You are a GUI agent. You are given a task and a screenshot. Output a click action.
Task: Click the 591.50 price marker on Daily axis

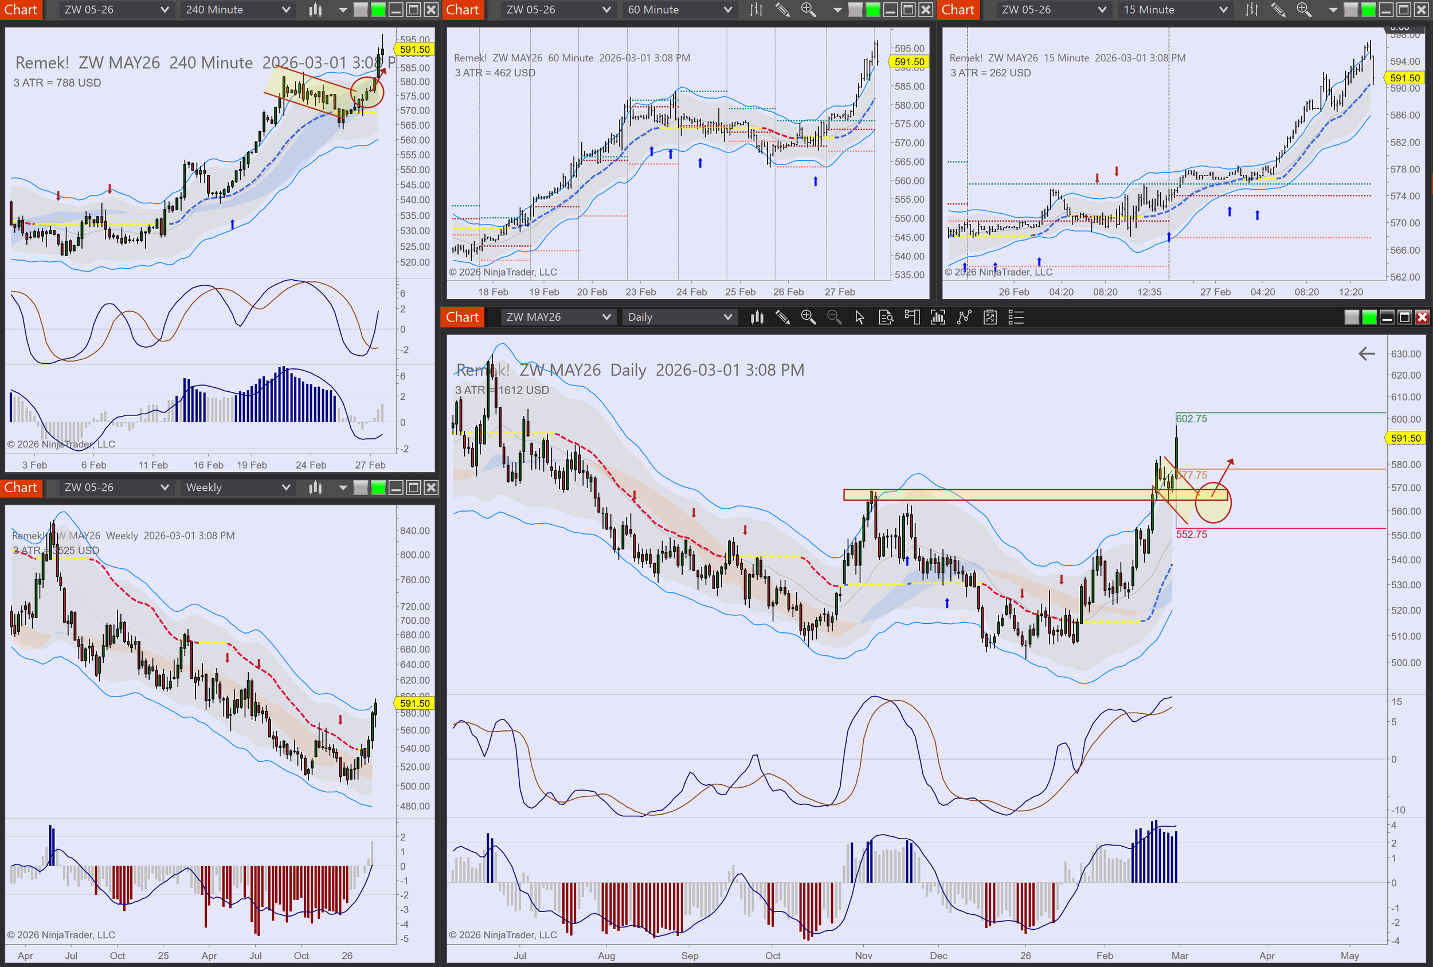point(1405,438)
